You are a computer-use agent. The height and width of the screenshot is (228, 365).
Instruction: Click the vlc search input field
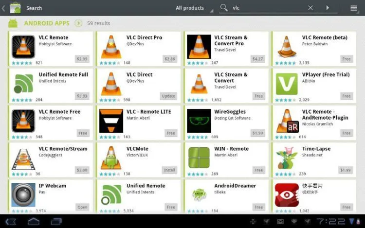click(x=268, y=8)
